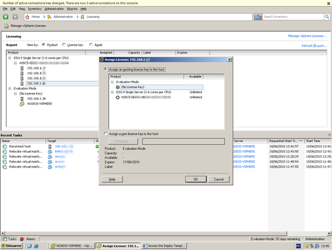Image resolution: width=332 pixels, height=250 pixels.
Task: Click the W2003S-VSPHERE vCenter icon
Action: 22,104
